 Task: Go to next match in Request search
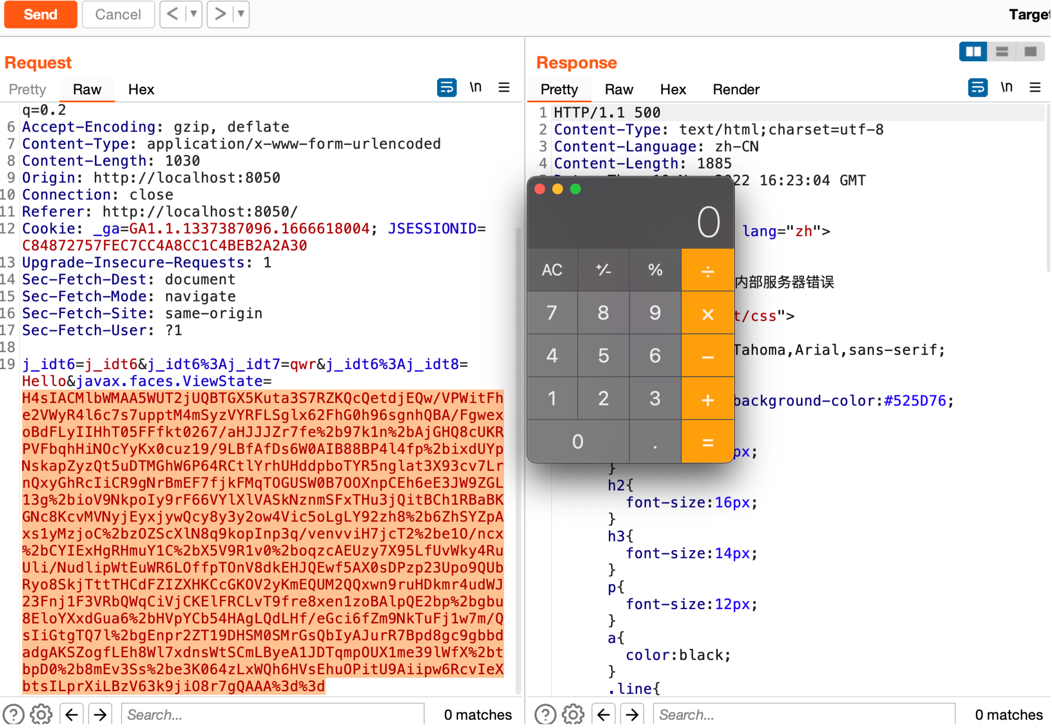click(x=100, y=715)
